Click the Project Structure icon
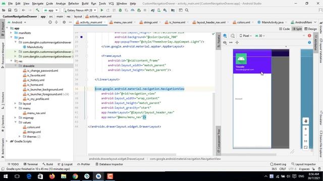The image size is (323, 181). (173, 10)
